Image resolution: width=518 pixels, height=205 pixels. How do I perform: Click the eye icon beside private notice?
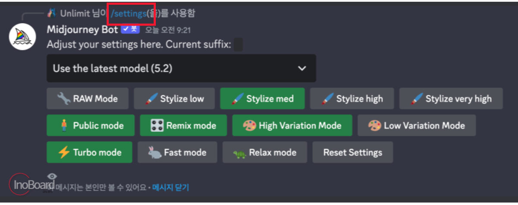(x=52, y=176)
